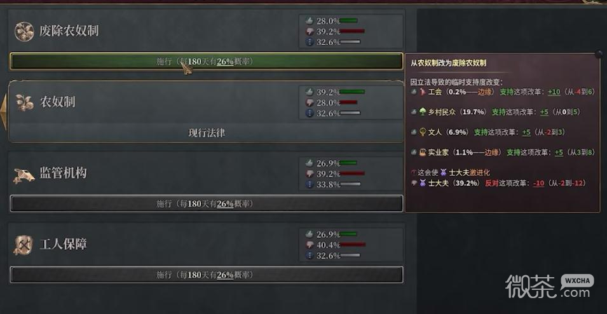This screenshot has width=607, height=314.
Task: Click the 施行 button under 工人保障
Action: pyautogui.click(x=207, y=275)
